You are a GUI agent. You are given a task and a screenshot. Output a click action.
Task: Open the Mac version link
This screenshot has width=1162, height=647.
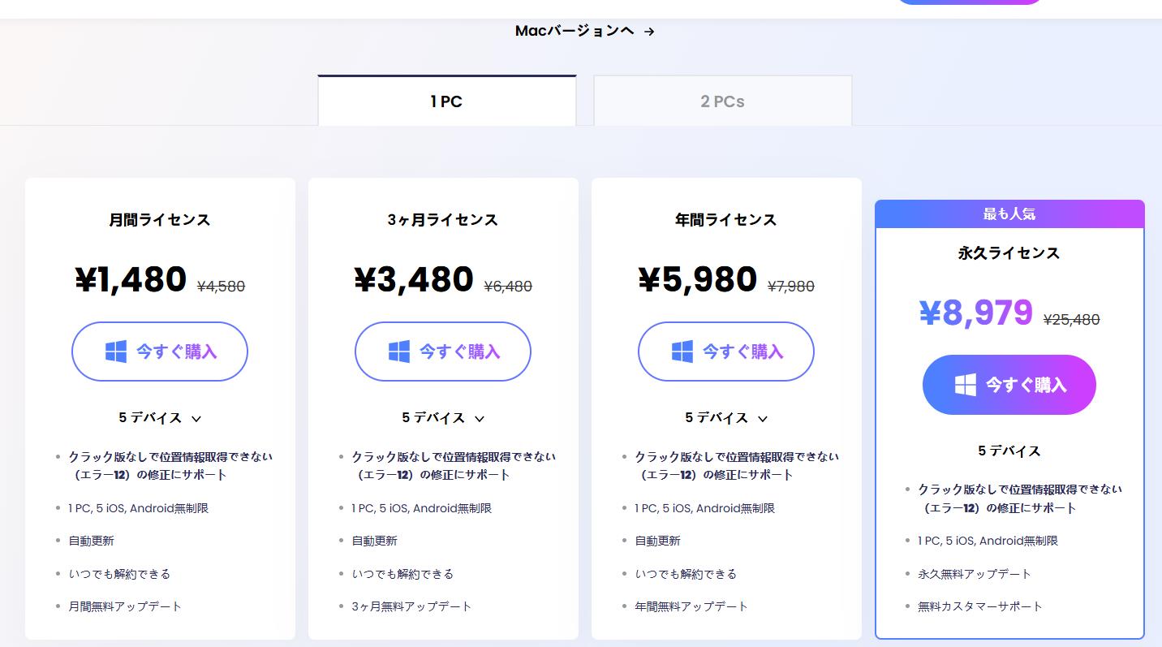point(584,31)
